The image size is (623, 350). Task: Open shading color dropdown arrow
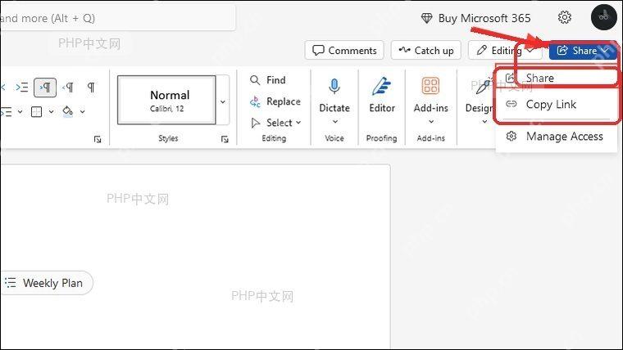click(x=83, y=112)
